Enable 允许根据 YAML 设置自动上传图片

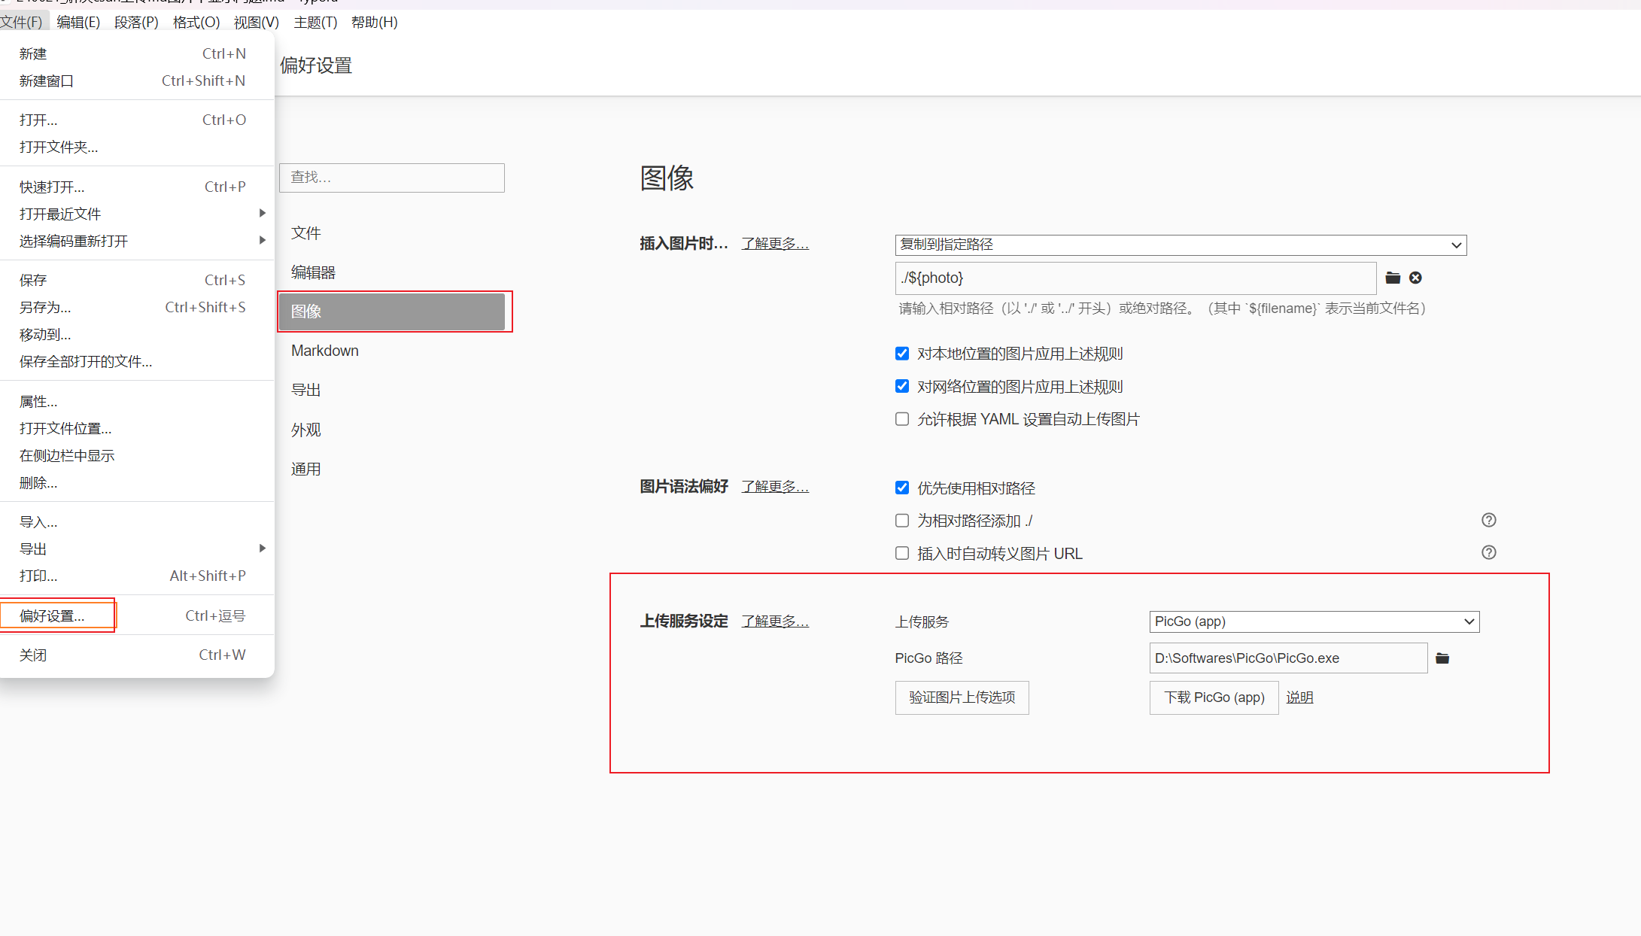[901, 419]
